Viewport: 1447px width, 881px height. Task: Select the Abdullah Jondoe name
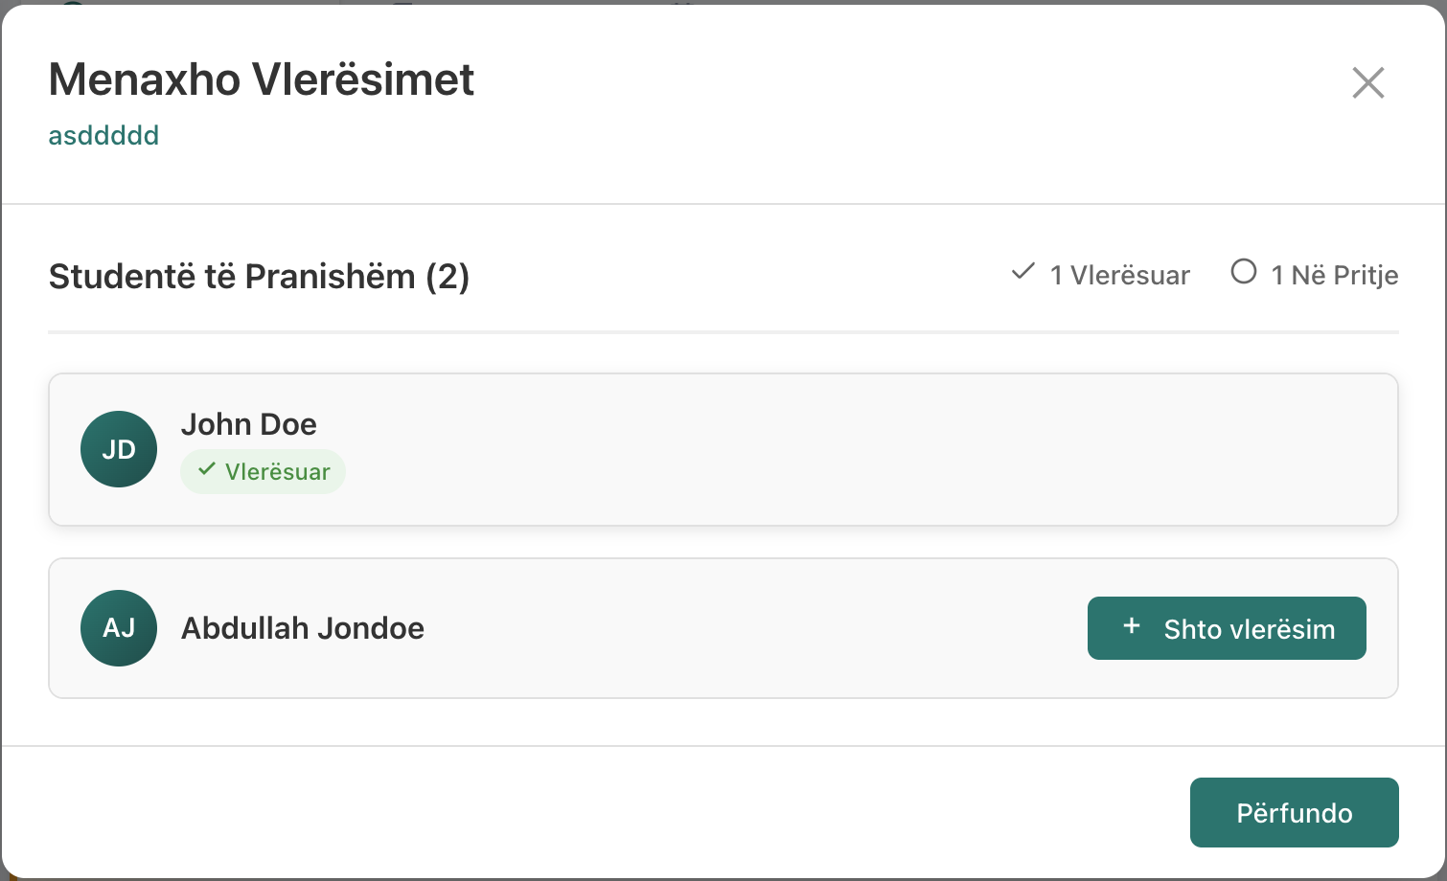(x=303, y=628)
